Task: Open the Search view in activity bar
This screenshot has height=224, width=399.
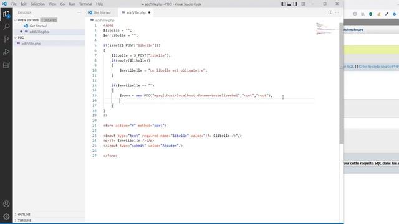Action: coord(6,26)
